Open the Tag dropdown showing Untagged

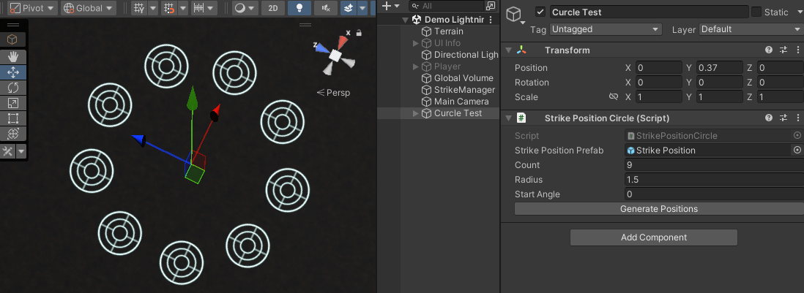(x=605, y=30)
